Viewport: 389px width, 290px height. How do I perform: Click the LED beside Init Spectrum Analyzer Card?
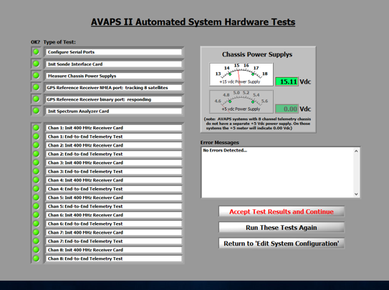[36, 111]
